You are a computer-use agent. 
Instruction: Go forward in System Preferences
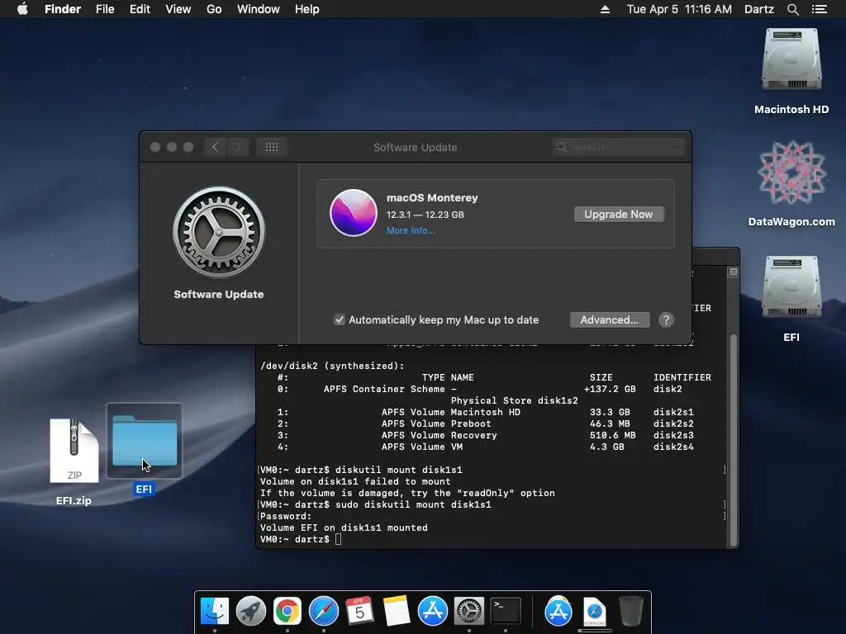238,147
